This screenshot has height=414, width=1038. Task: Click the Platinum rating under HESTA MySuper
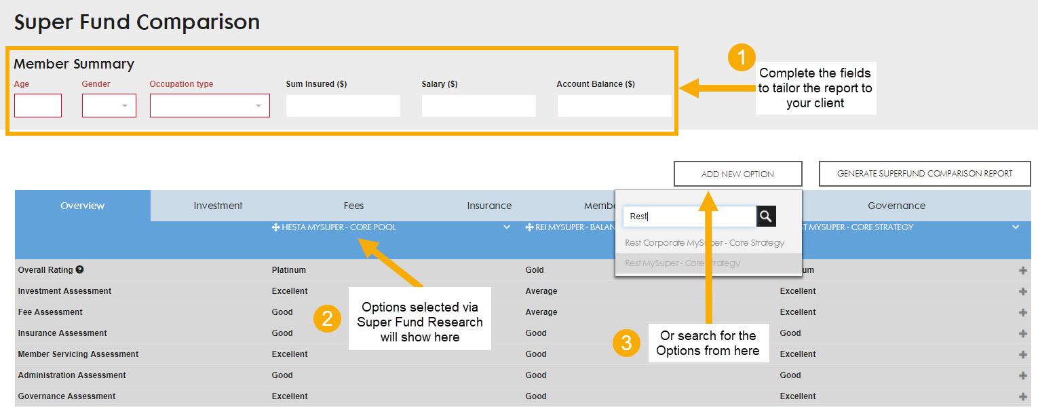[289, 270]
